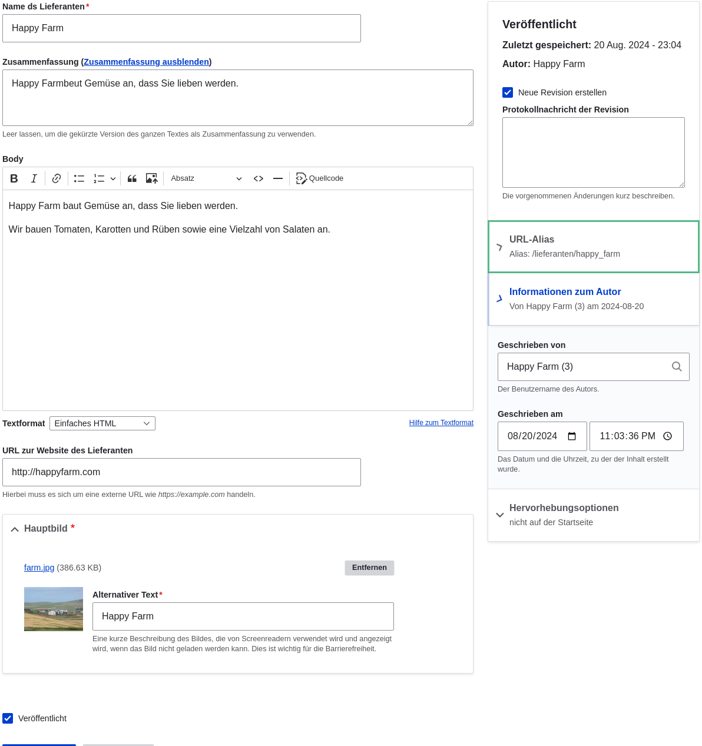The height and width of the screenshot is (746, 702).
Task: Click the author search magnifier icon
Action: tap(677, 367)
